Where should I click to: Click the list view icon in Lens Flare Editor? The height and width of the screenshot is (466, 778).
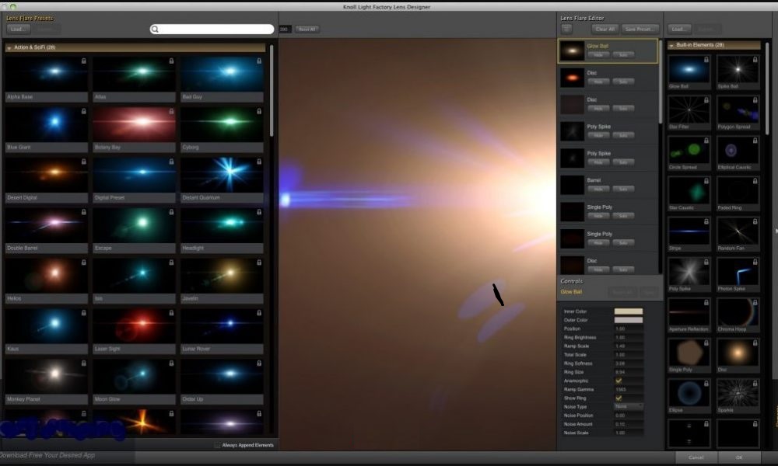pos(566,30)
